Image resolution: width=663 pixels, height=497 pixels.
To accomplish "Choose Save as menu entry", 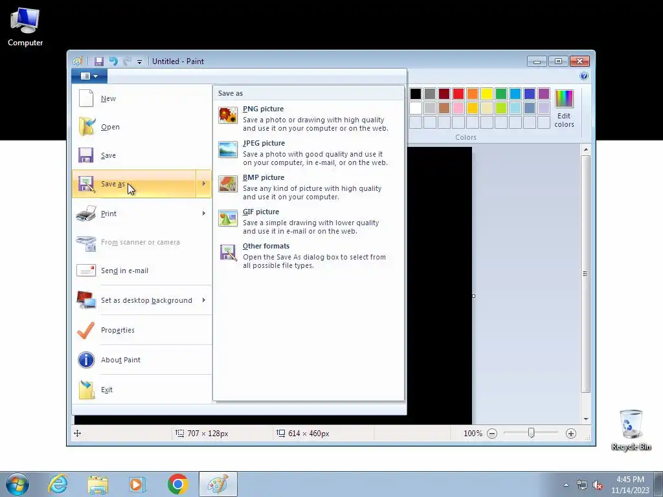I will pos(134,184).
